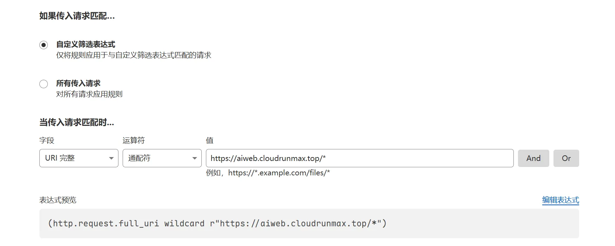This screenshot has width=615, height=246.
Task: Select the 自定义筛选表达式 radio button
Action: coord(44,45)
